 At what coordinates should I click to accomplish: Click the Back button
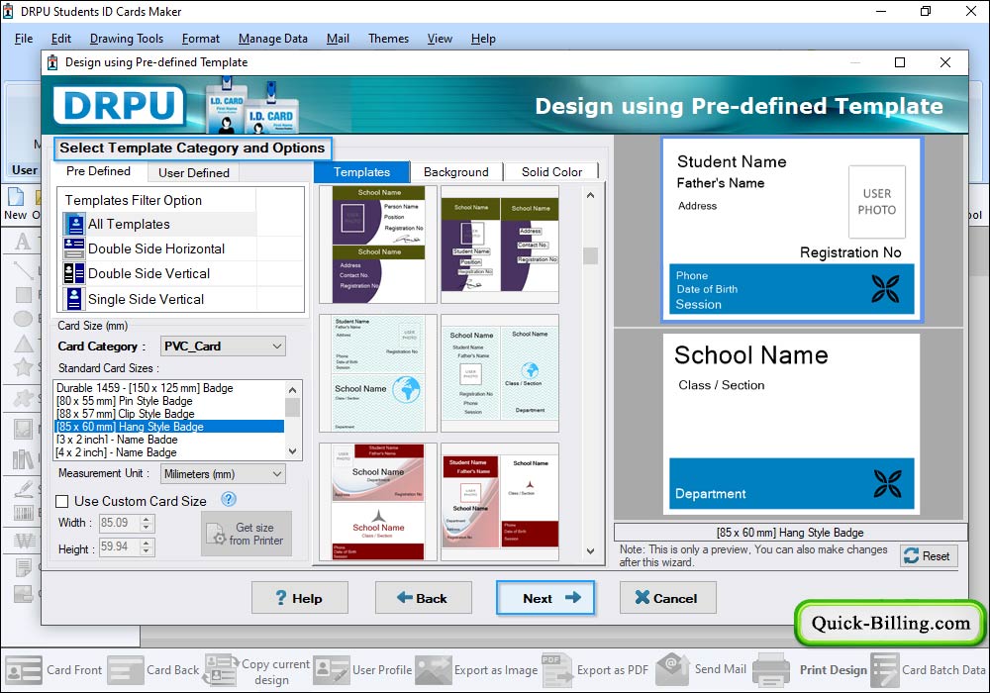point(423,598)
